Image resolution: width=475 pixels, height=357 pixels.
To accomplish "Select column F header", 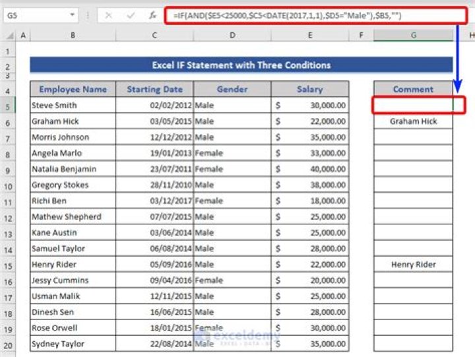I will point(361,36).
